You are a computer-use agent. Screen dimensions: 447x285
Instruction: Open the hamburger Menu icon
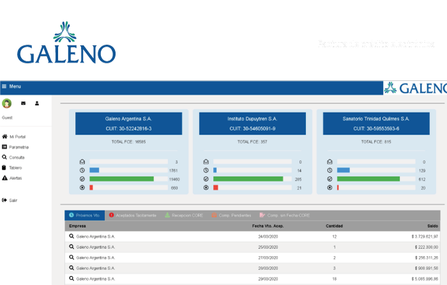tap(4, 86)
